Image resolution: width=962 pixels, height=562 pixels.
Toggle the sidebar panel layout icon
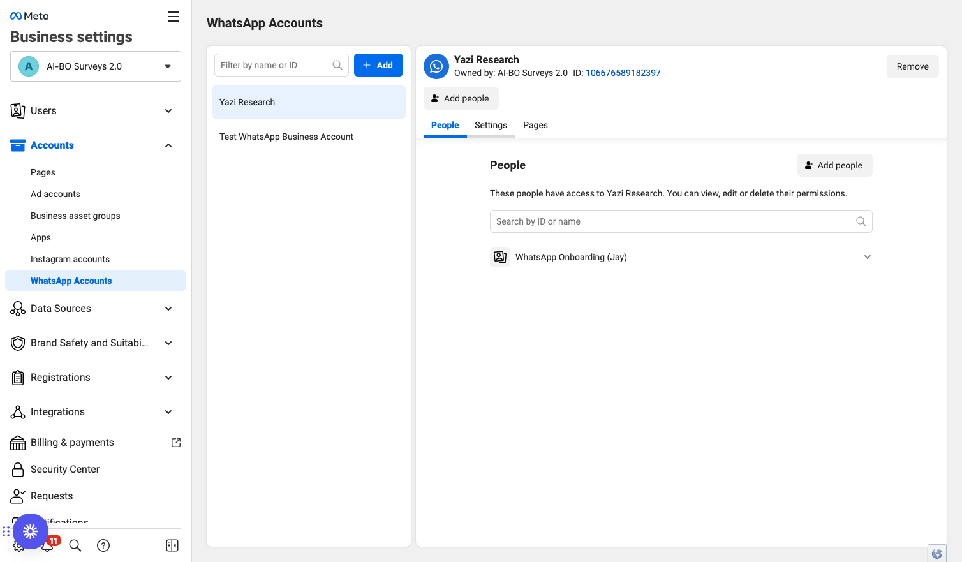click(172, 545)
